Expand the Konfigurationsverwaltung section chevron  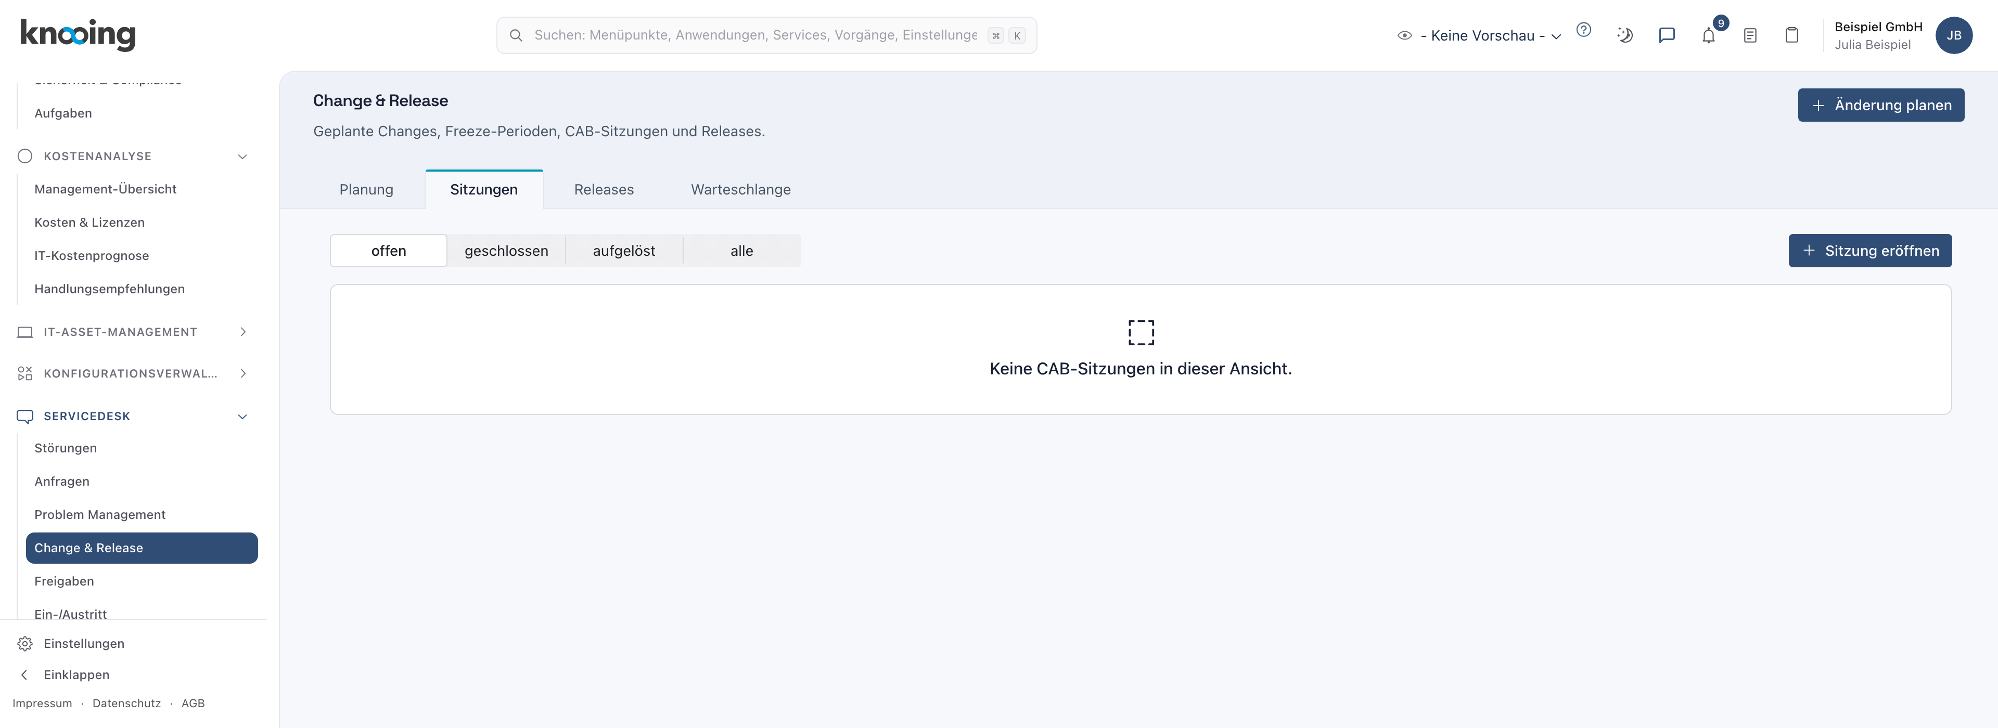coord(243,374)
